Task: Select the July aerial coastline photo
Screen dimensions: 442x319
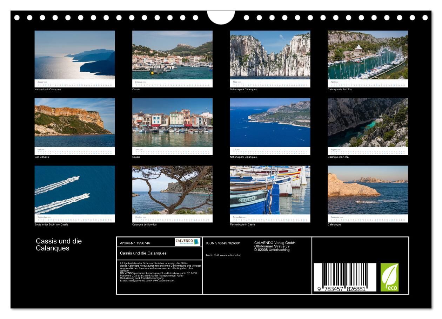Action: (270, 122)
